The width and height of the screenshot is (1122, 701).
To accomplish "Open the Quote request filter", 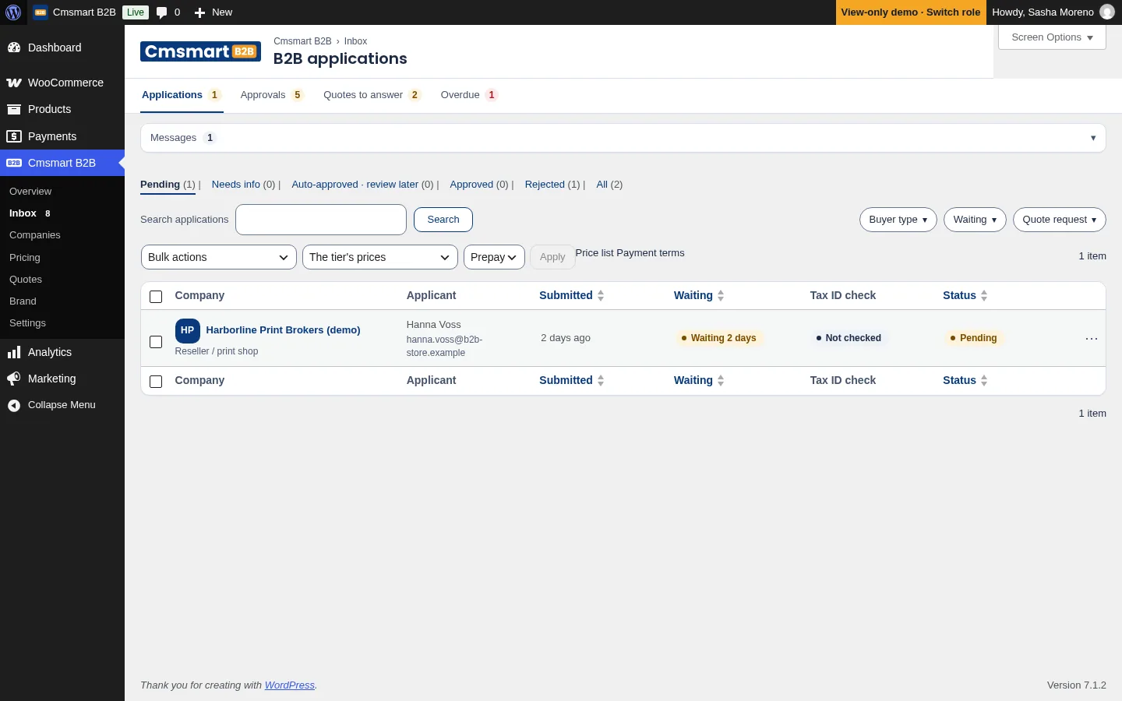I will 1060,220.
